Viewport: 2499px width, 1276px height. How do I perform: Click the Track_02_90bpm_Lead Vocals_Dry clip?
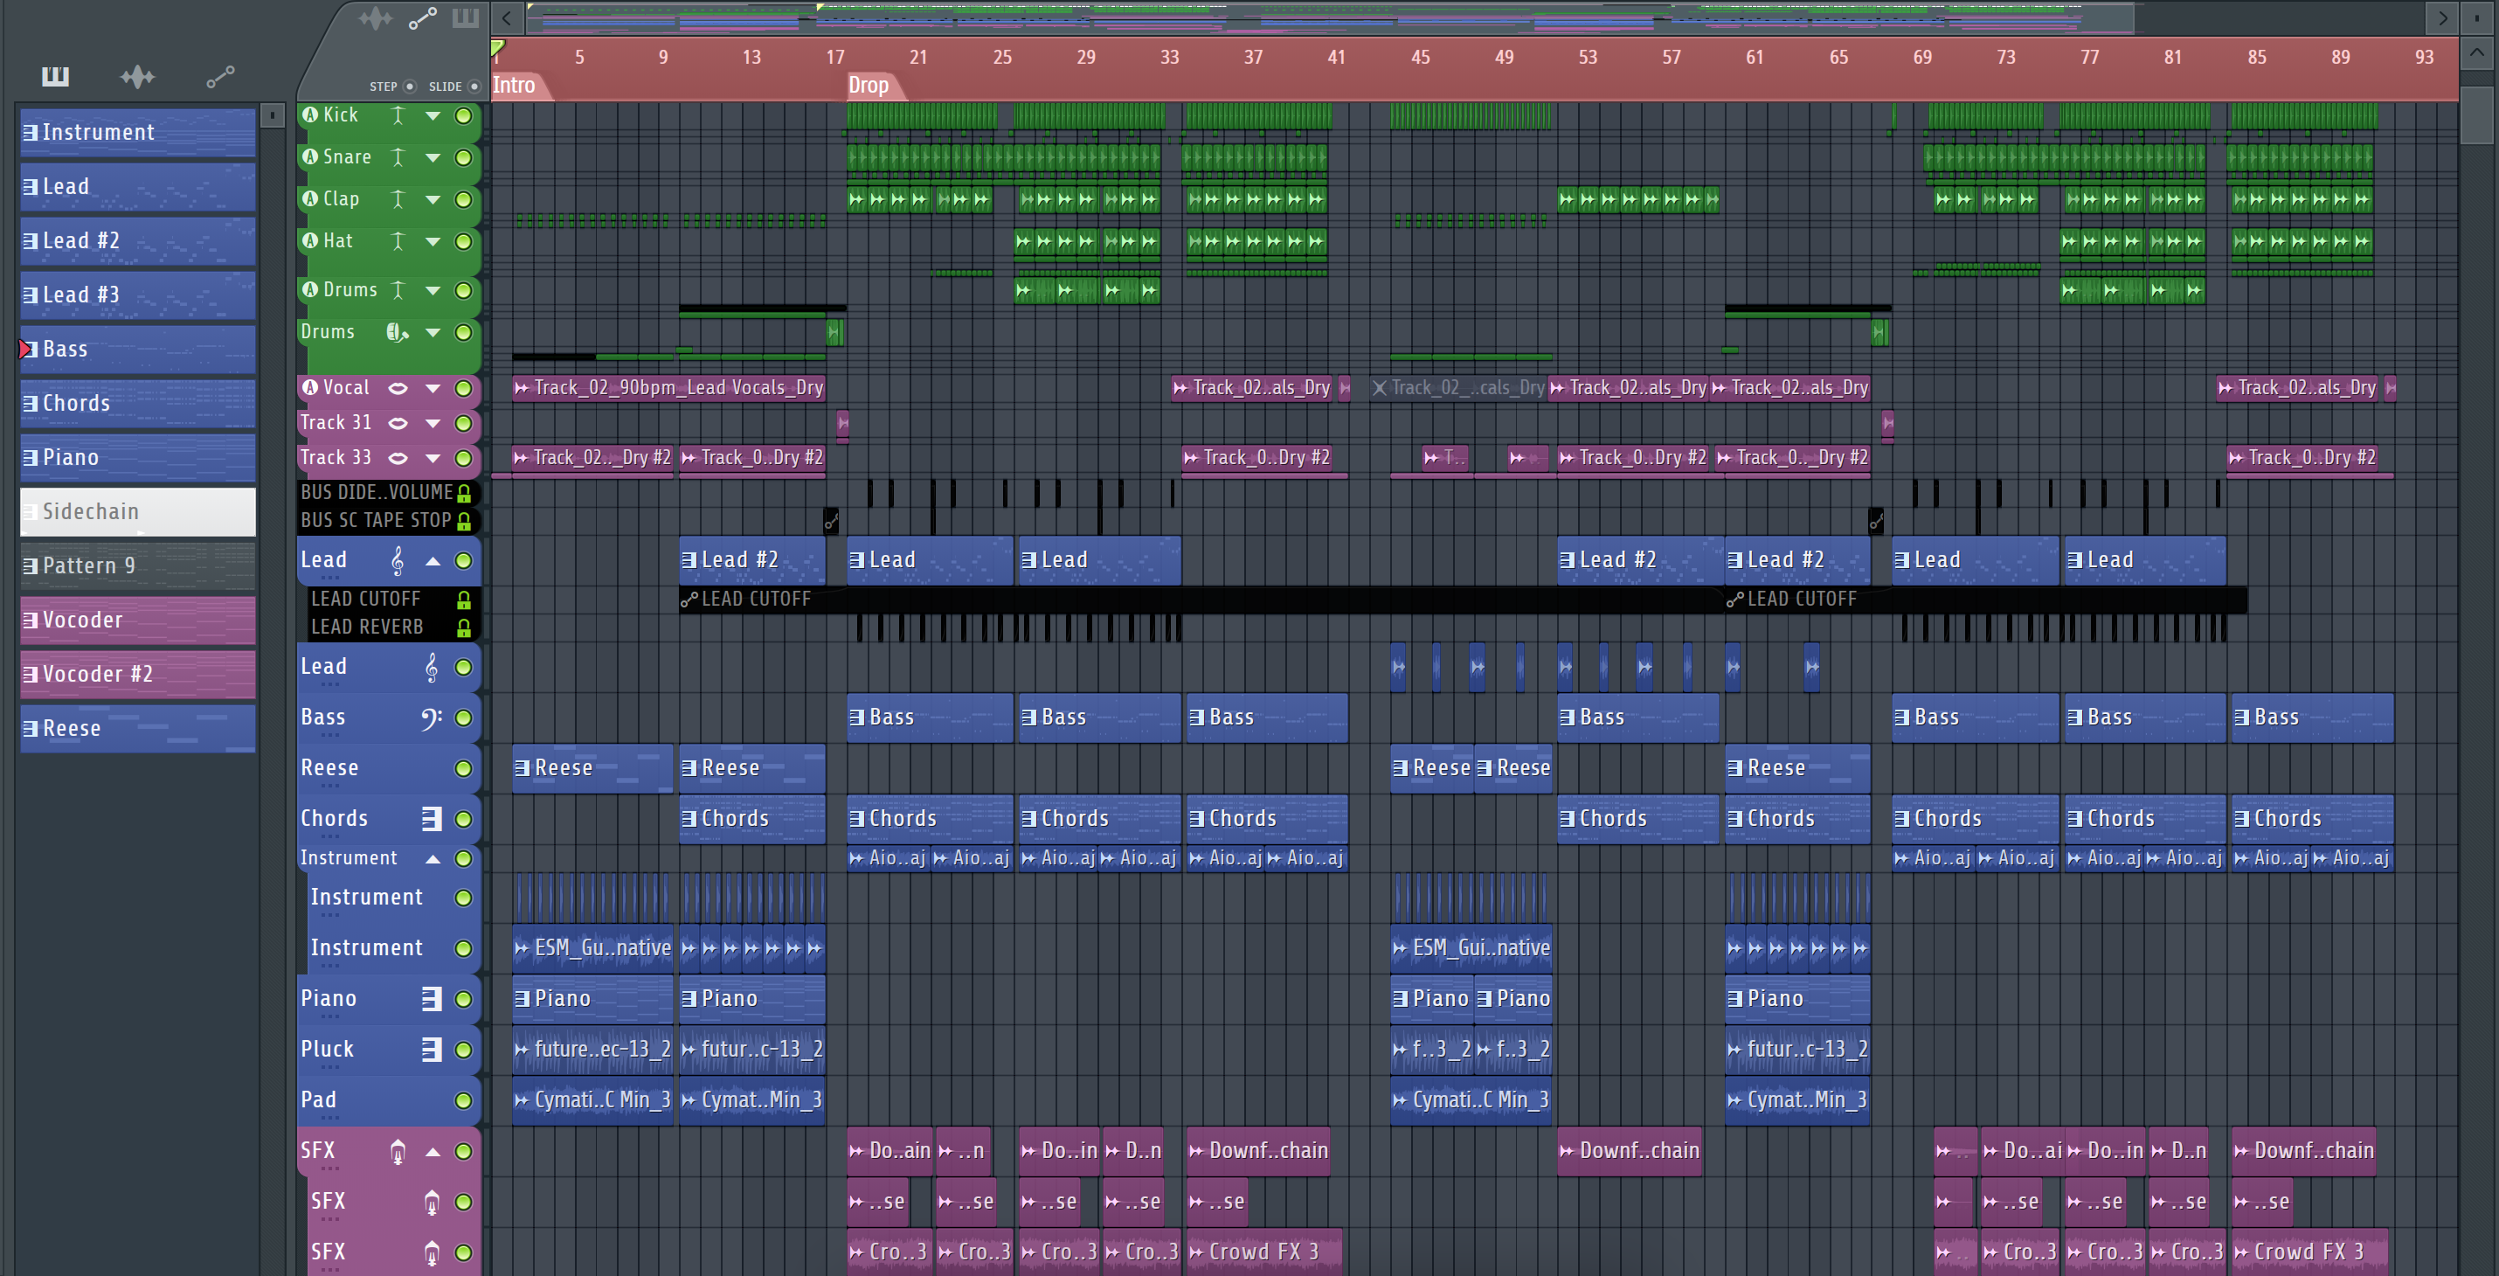(669, 388)
